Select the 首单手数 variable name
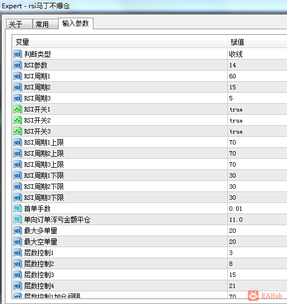 pyautogui.click(x=37, y=209)
